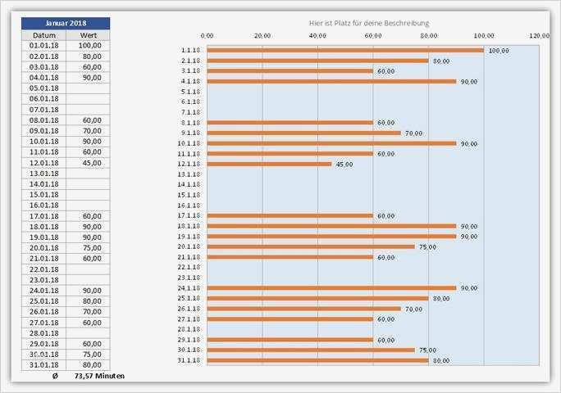
Task: Select the orange bar for 12.1.18
Action: [x=269, y=164]
